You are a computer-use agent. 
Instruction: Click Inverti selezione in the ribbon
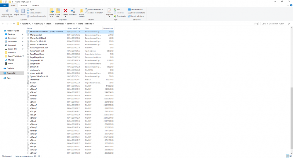(137, 16)
